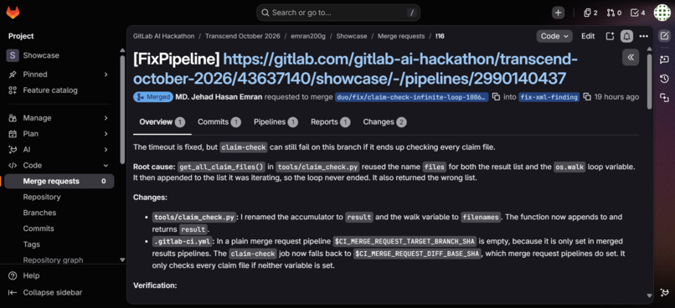Switch to the Commits tab
Screen dimensions: 675x308
[x=219, y=122]
